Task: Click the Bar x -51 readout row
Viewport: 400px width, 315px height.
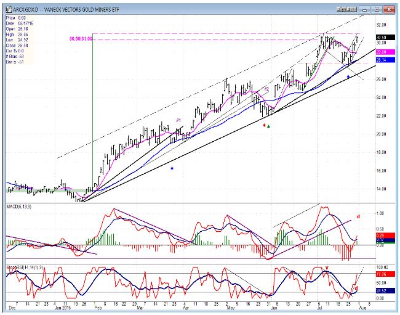Action: click(16, 62)
